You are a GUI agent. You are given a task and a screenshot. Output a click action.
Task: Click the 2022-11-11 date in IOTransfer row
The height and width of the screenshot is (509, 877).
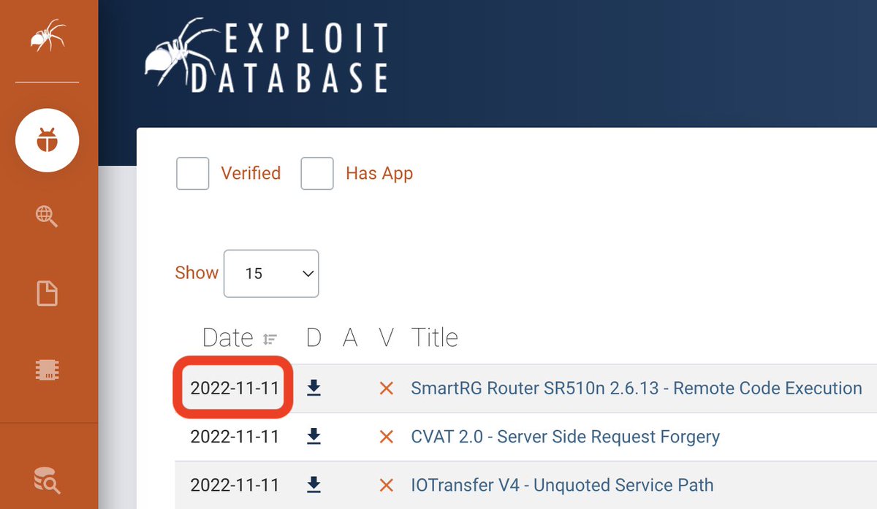coord(235,485)
